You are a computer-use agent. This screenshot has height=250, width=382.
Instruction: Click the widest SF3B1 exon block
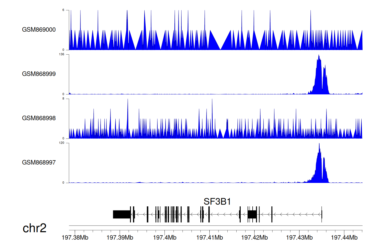(122, 214)
